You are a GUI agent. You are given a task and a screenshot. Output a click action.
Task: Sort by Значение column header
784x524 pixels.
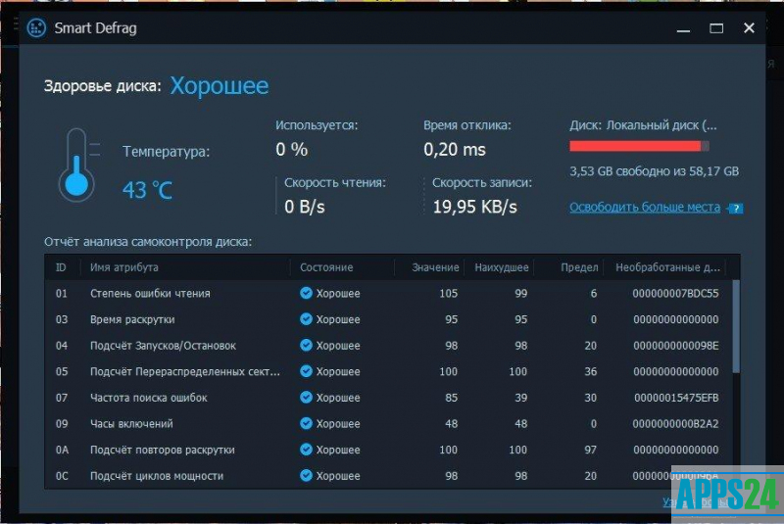tap(435, 267)
